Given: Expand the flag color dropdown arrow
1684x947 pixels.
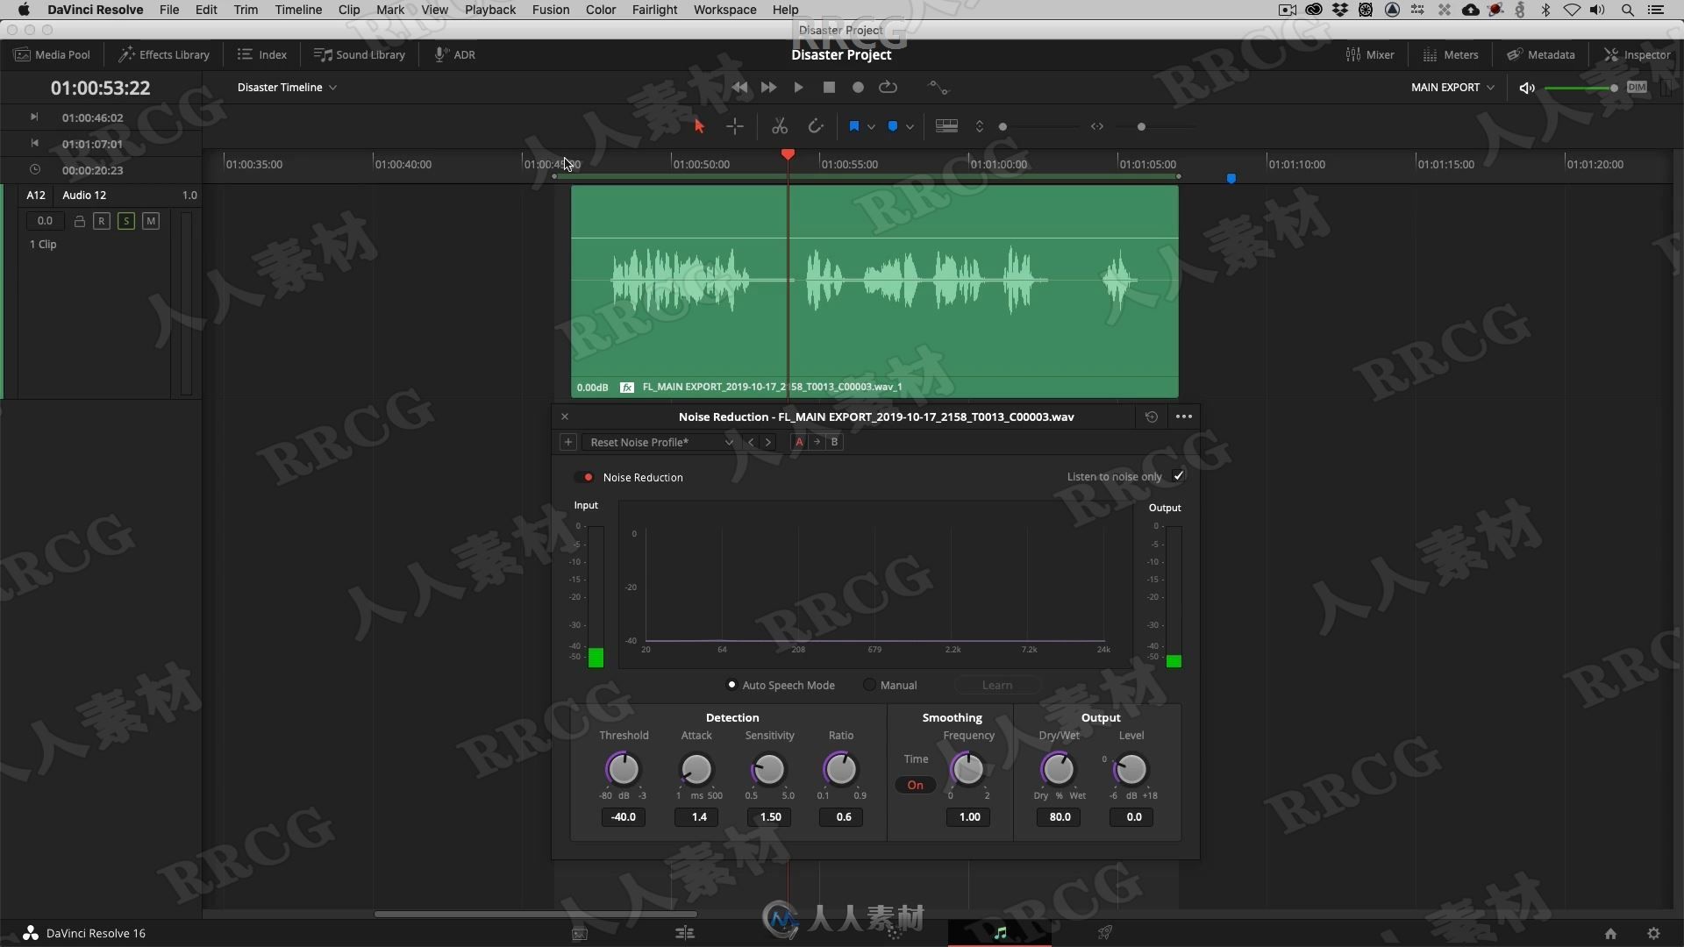Looking at the screenshot, I should coord(871,127).
